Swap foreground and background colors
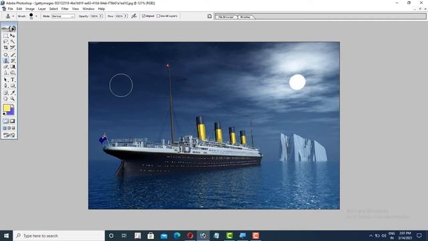Viewport: 428px width, 241px height. (x=13, y=105)
